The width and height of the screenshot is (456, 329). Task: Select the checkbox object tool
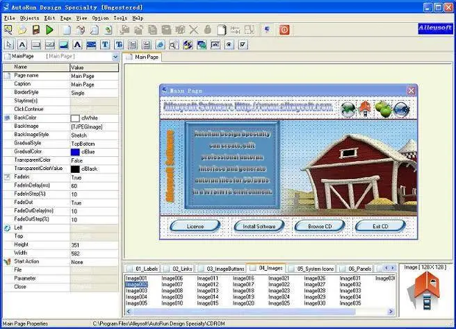point(243,44)
